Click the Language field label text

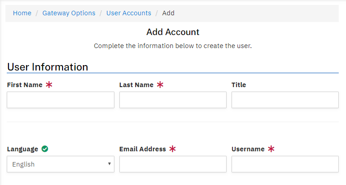(x=22, y=149)
